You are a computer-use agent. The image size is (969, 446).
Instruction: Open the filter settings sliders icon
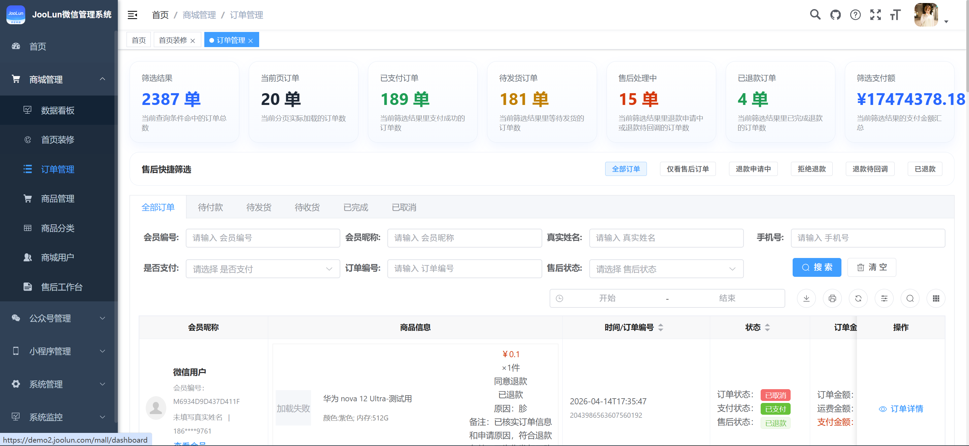point(884,298)
